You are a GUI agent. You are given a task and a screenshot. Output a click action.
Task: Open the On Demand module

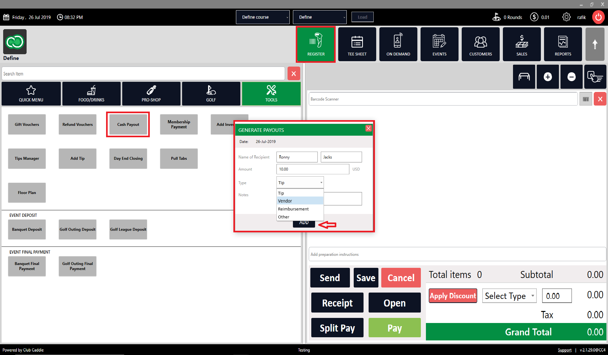click(x=398, y=44)
